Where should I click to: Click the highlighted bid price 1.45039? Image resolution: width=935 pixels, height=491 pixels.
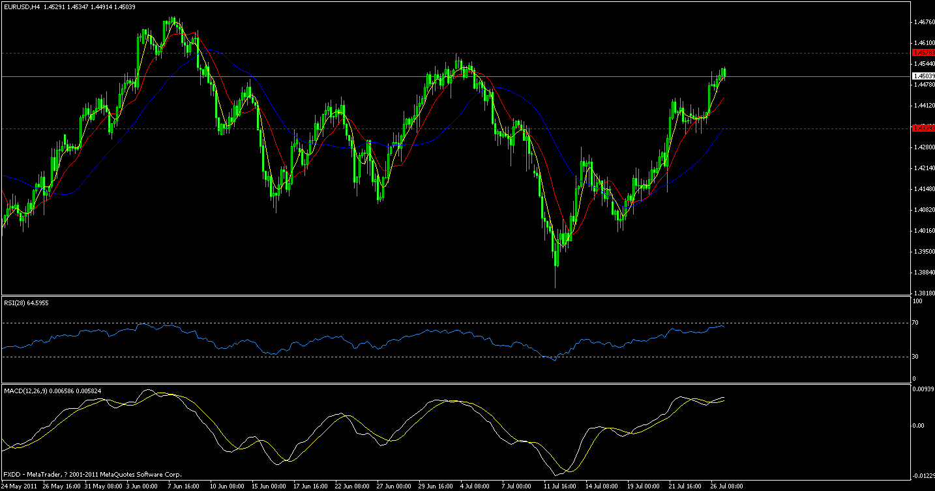pyautogui.click(x=923, y=76)
